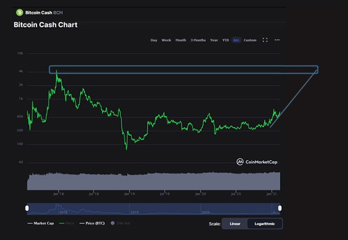Click the right range slider handle

pos(280,208)
